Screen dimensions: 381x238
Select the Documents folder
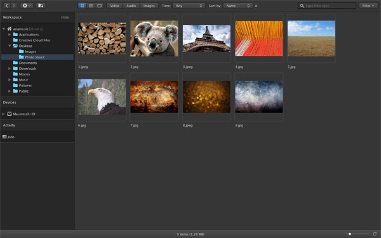pyautogui.click(x=25, y=63)
